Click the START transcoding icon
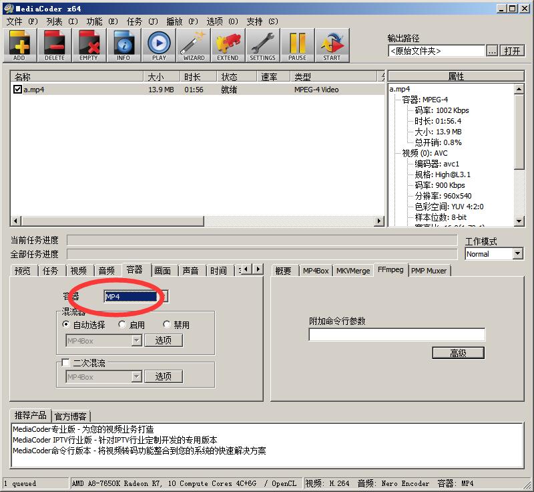534x492 pixels. pyautogui.click(x=332, y=45)
